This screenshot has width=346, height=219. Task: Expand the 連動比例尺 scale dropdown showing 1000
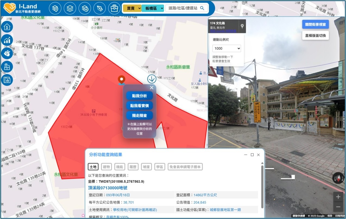coord(227,49)
